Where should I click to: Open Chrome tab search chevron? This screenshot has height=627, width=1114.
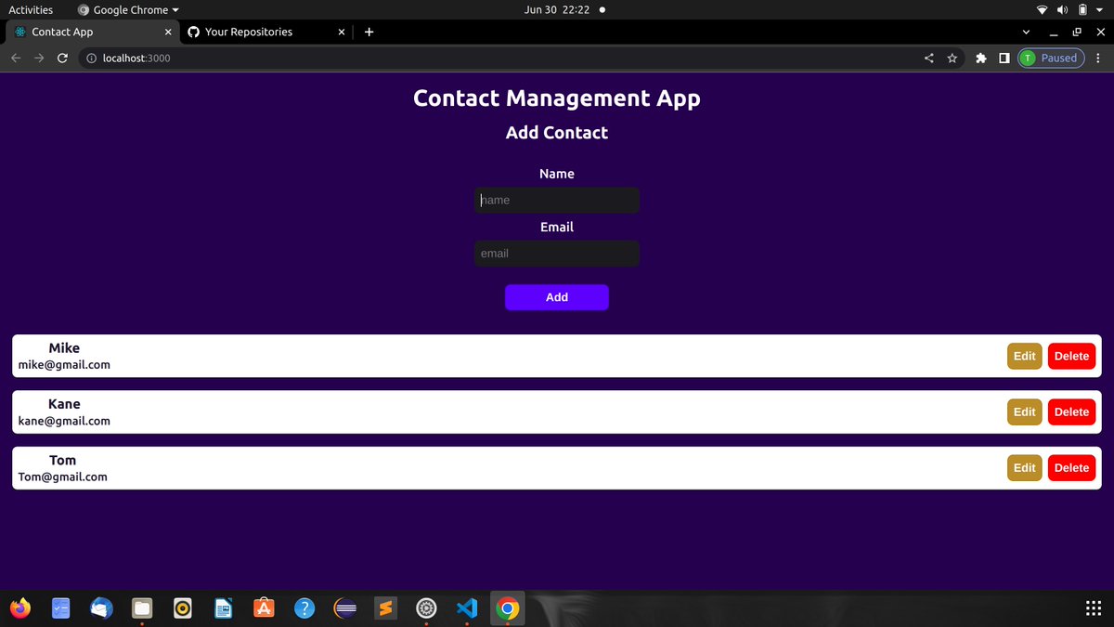1025,32
